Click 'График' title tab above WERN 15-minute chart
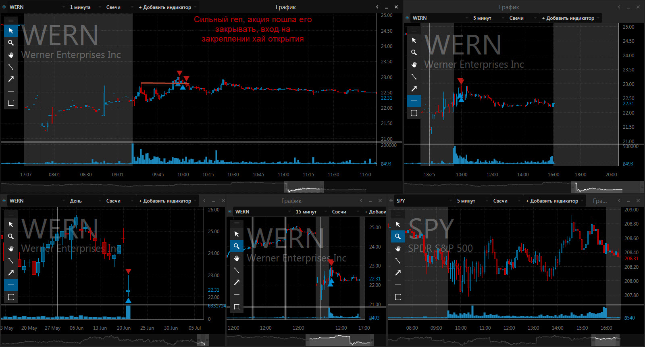The image size is (645, 347). pos(291,201)
